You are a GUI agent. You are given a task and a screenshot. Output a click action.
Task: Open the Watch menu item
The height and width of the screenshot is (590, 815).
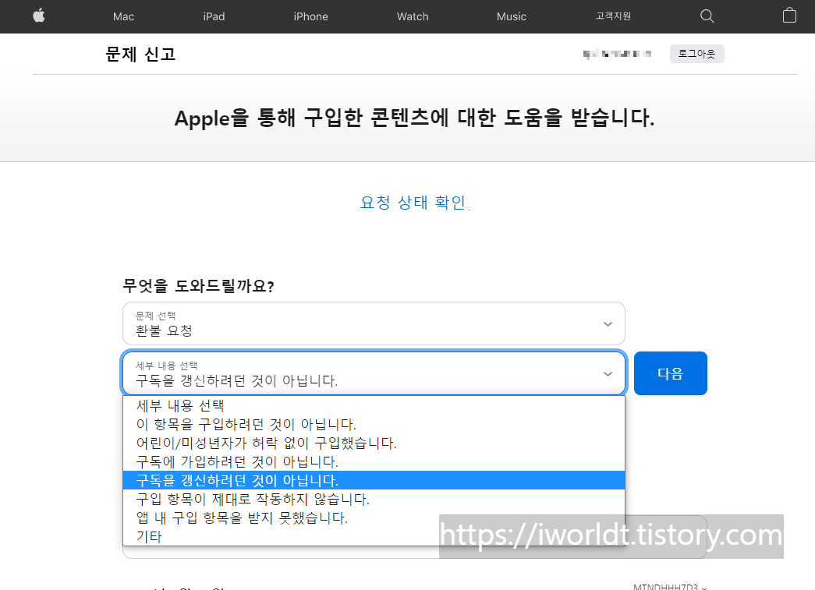point(412,16)
